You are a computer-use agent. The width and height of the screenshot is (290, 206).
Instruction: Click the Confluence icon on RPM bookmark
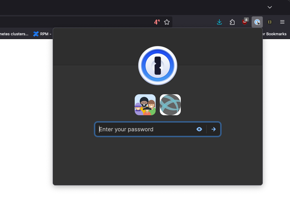(36, 34)
